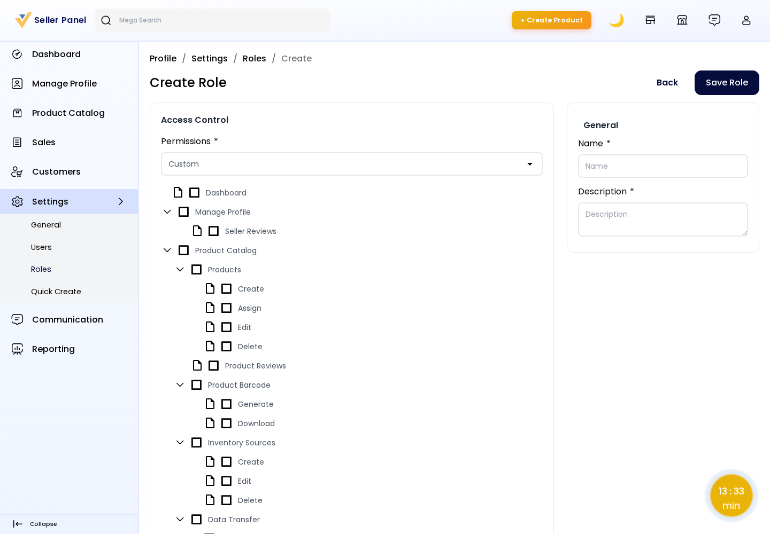Image resolution: width=770 pixels, height=534 pixels.
Task: Click the Back button
Action: (667, 83)
